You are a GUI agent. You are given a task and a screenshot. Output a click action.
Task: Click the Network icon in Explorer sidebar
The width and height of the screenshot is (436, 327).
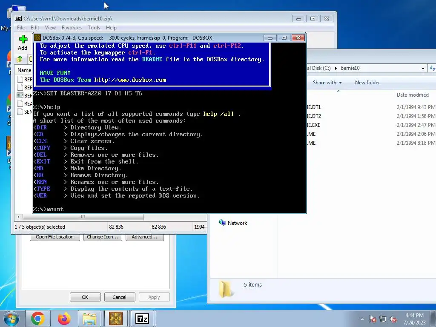(x=222, y=223)
